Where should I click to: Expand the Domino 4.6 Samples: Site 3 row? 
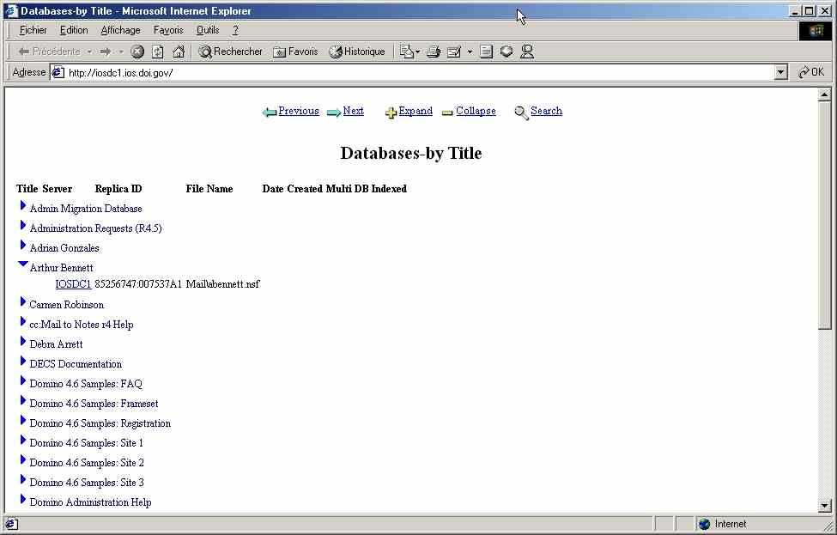click(23, 479)
